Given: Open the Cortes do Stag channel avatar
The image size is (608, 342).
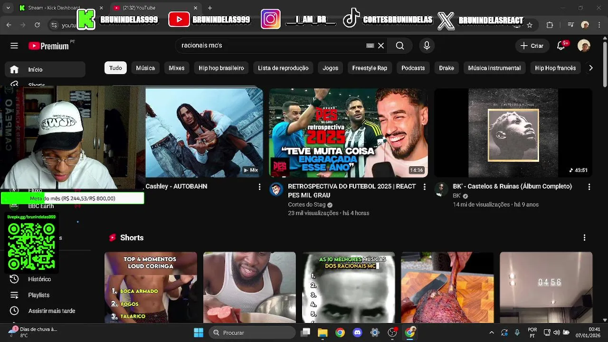Looking at the screenshot, I should coord(276,190).
